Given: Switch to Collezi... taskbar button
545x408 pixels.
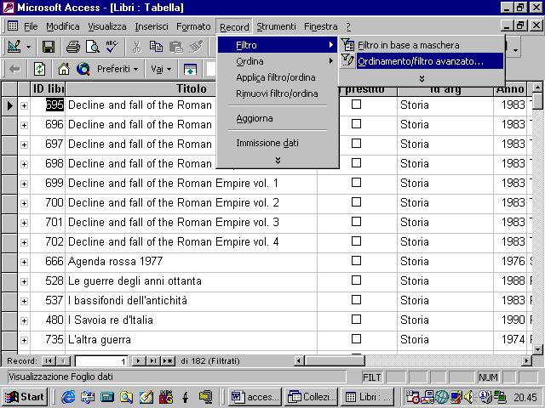Looking at the screenshot, I should coord(311,397).
